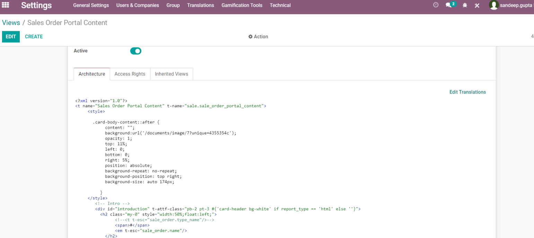Open the apps grid menu icon

coord(6,5)
